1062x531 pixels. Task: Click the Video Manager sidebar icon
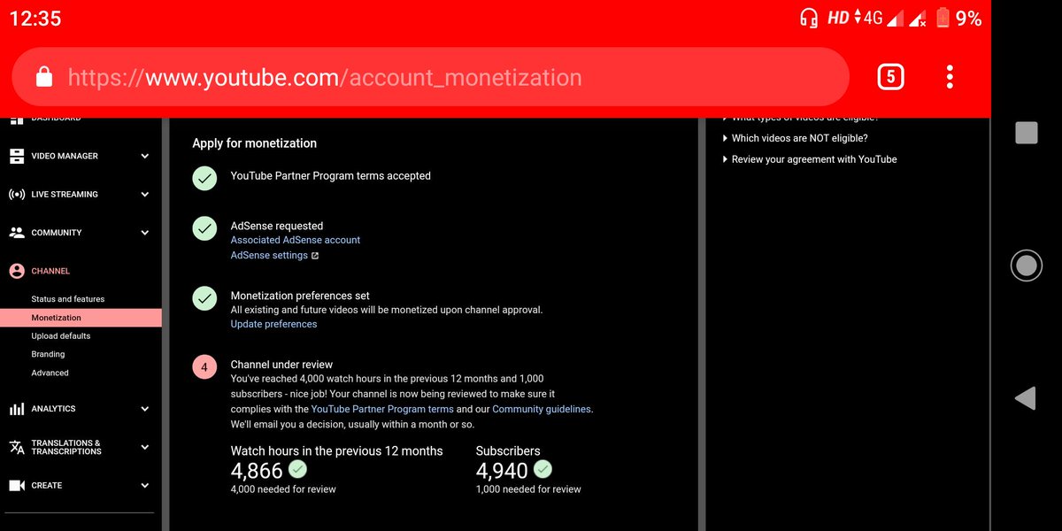click(x=17, y=157)
